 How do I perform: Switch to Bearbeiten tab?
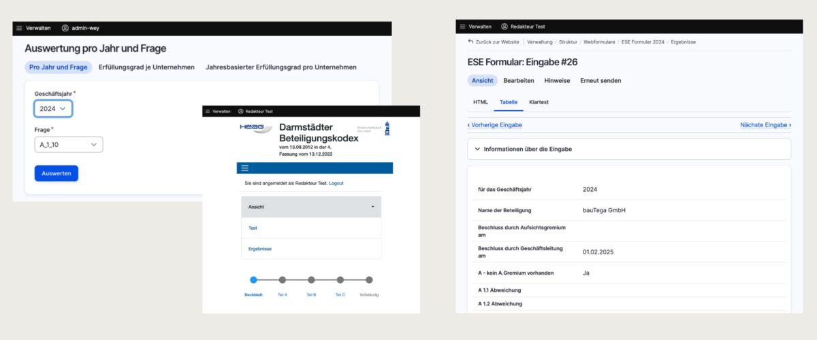pyautogui.click(x=519, y=80)
